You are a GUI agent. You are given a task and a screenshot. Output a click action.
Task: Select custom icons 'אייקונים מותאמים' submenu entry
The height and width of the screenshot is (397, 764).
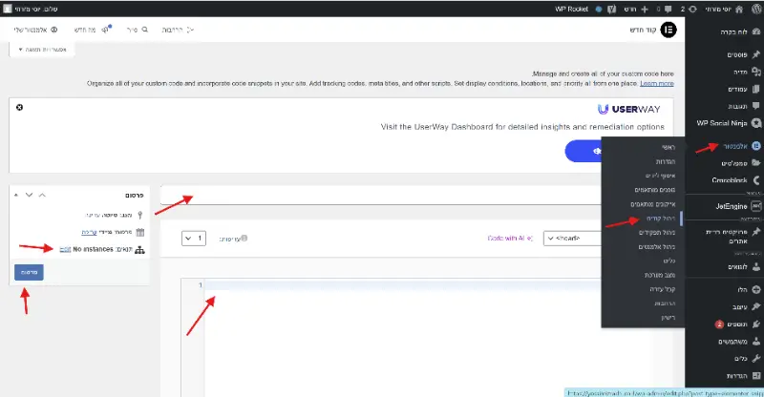pyautogui.click(x=653, y=204)
